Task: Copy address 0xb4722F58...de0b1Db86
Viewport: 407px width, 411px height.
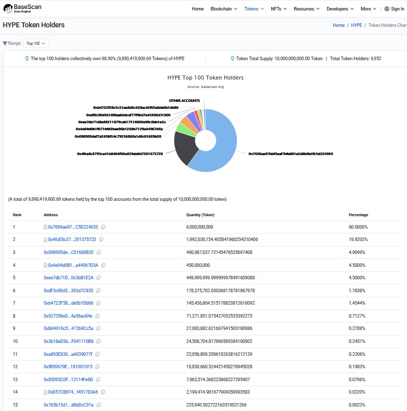Action: tap(98, 303)
